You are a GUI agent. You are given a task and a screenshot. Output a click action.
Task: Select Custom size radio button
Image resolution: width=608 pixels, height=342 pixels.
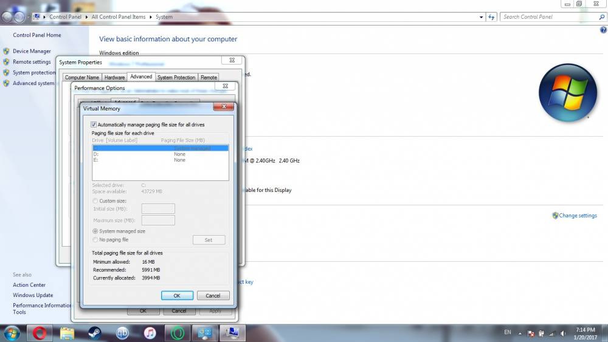click(95, 201)
